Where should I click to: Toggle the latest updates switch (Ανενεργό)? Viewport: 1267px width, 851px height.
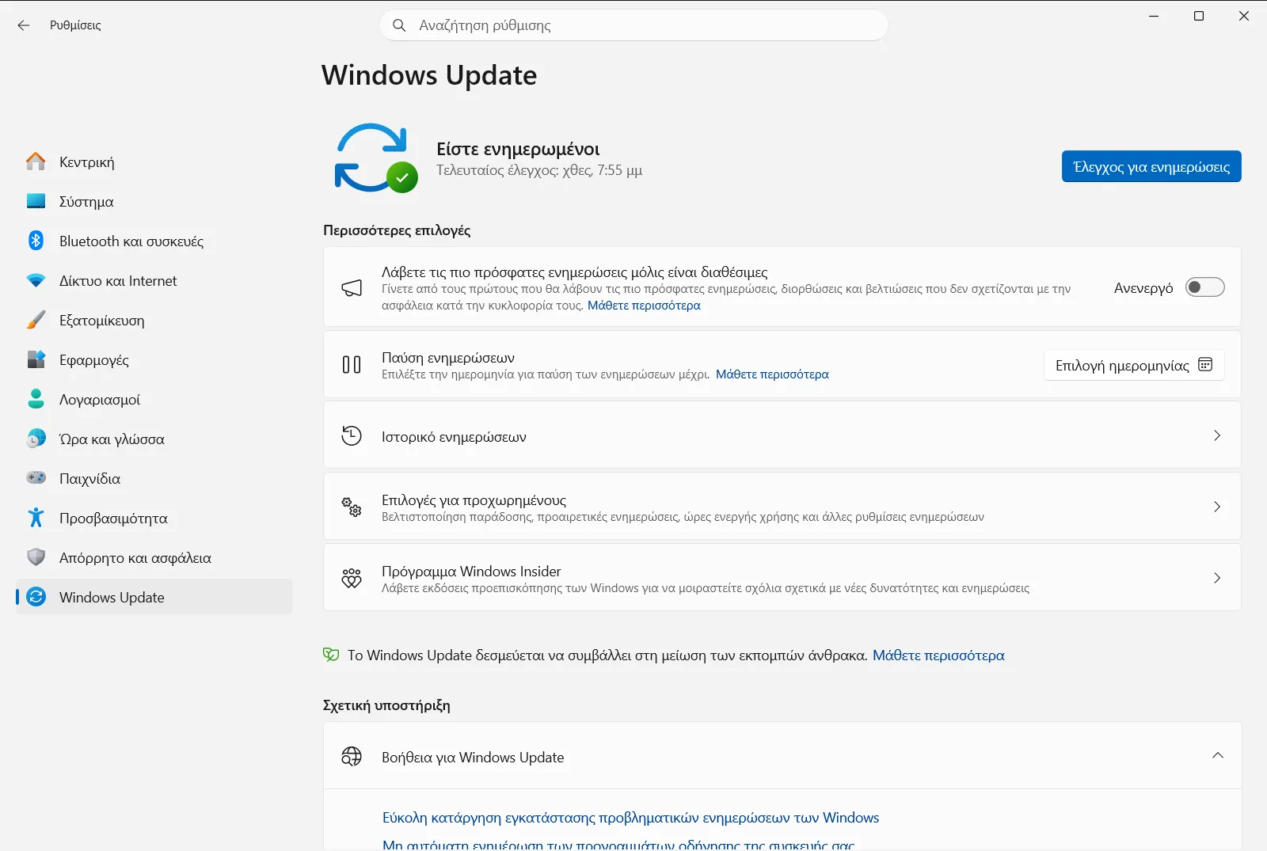point(1204,287)
